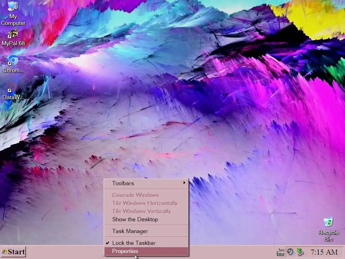
Task: Choose Tile Windows Horizontally
Action: [146, 203]
